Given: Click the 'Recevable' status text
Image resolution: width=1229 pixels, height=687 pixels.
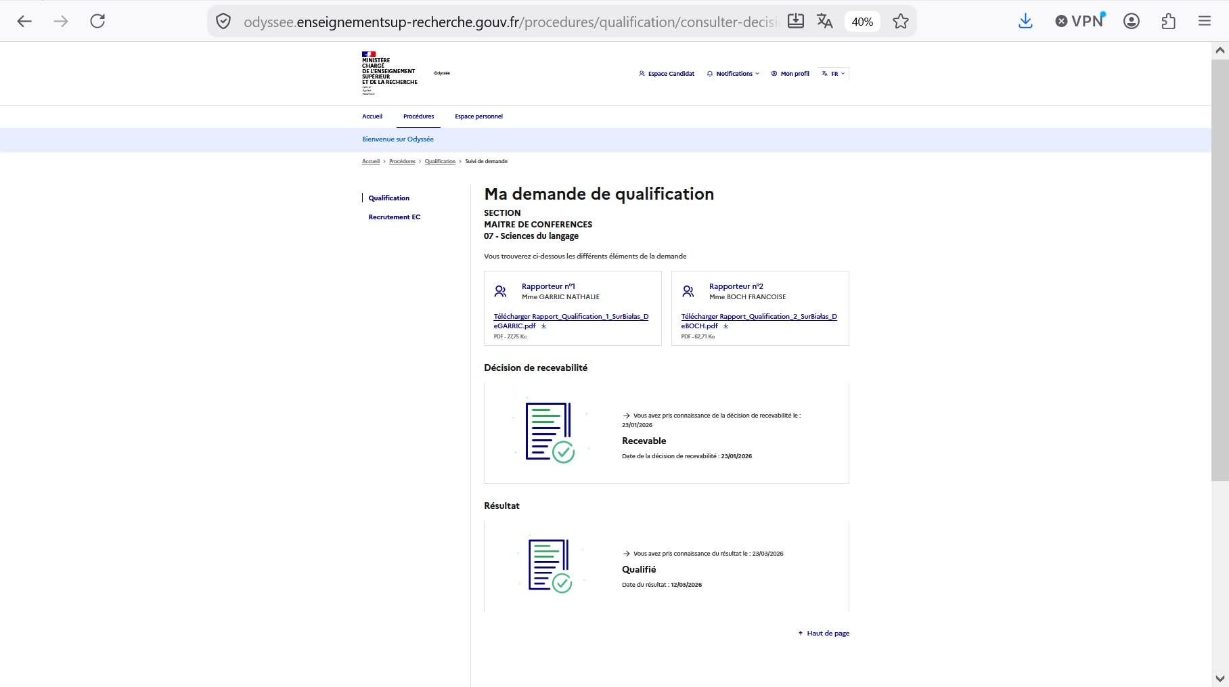Looking at the screenshot, I should (644, 441).
